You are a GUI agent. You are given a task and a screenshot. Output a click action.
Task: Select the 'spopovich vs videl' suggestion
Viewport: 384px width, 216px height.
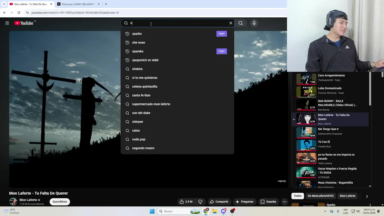(177, 60)
